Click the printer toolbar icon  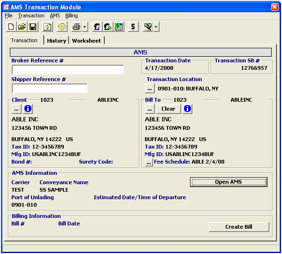pos(76,27)
